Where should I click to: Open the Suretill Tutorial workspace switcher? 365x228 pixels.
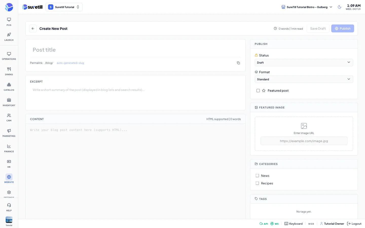pyautogui.click(x=64, y=7)
